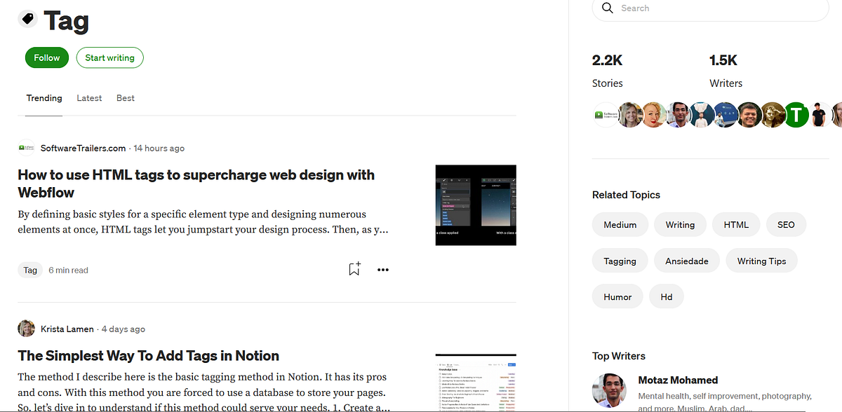The height and width of the screenshot is (412, 842).
Task: Open the Webflow HTML tags story title
Action: coord(196,184)
